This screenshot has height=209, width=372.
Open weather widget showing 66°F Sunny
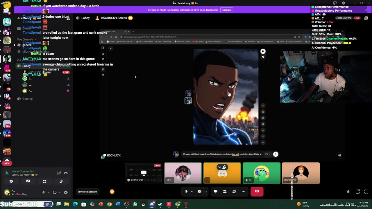(x=303, y=204)
